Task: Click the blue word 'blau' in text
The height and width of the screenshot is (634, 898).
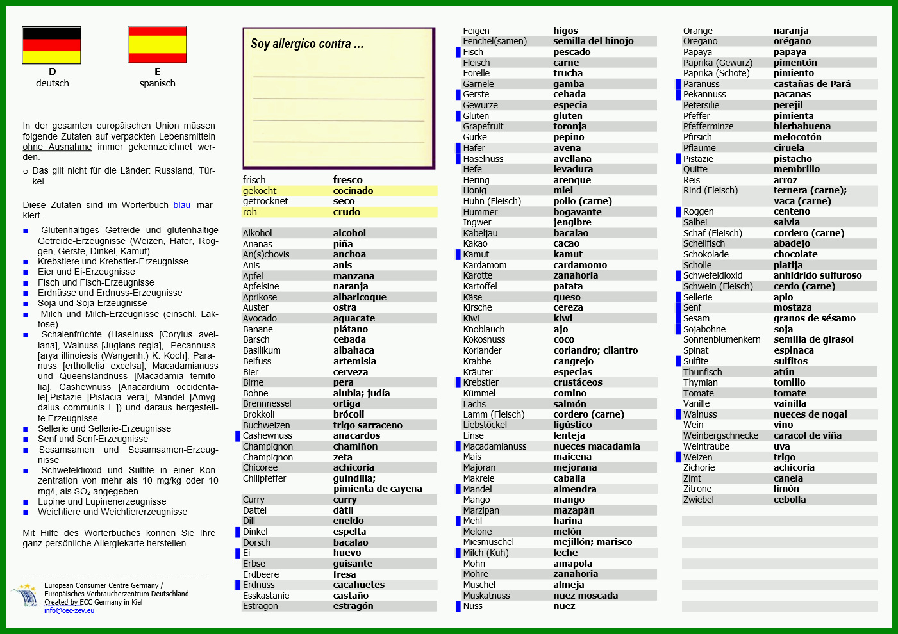Action: click(182, 205)
